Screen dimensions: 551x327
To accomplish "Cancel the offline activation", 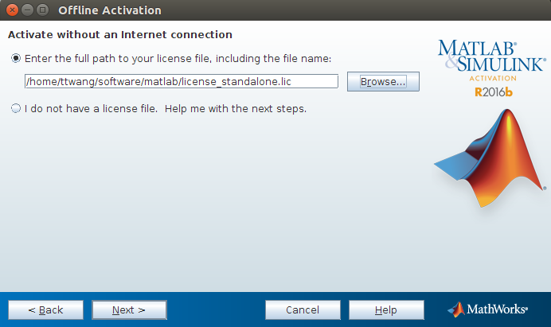I will [303, 309].
